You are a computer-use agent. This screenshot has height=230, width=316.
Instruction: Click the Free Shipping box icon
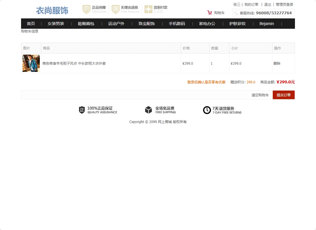pos(148,110)
